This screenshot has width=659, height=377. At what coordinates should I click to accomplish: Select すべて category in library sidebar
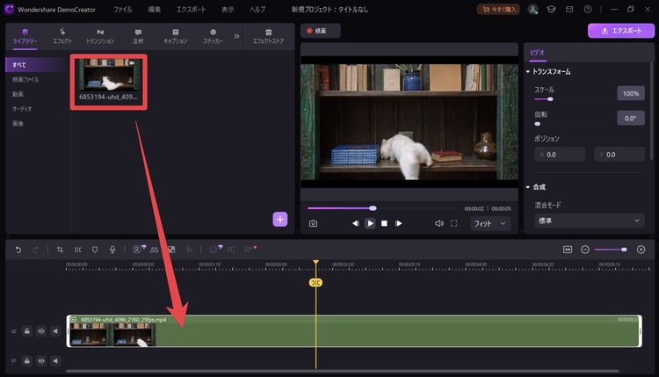click(x=36, y=65)
